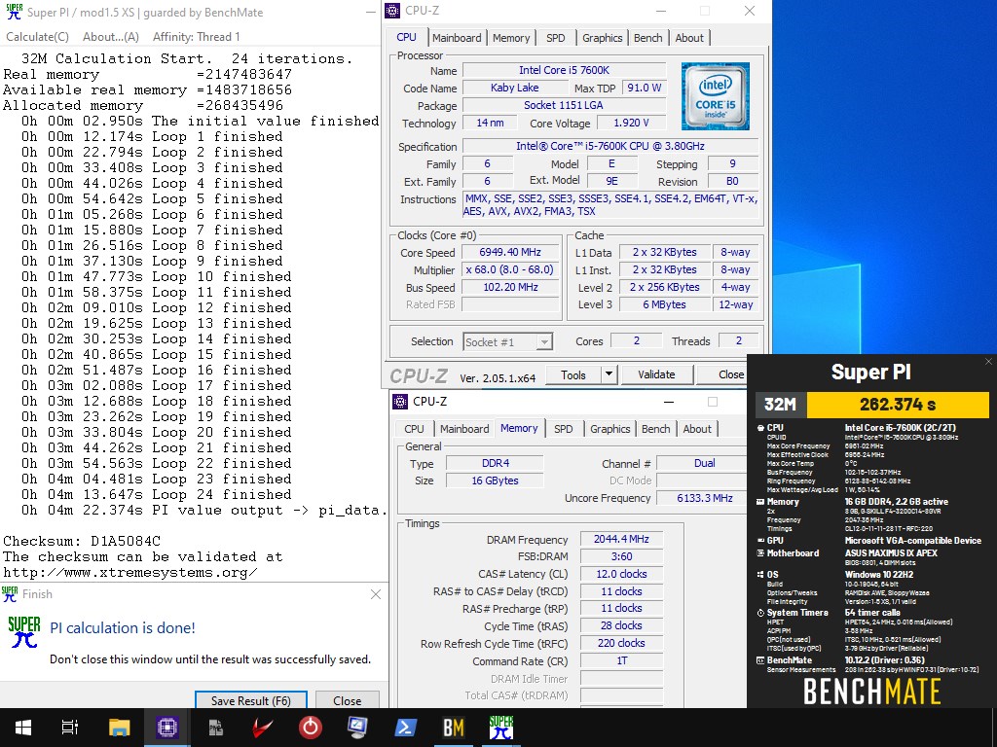
Task: Select SPD tab in lower CPU-Z window
Action: pos(564,429)
